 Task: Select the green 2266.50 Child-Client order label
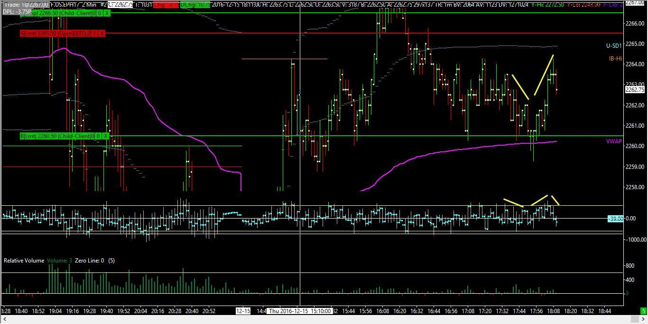click(x=65, y=13)
